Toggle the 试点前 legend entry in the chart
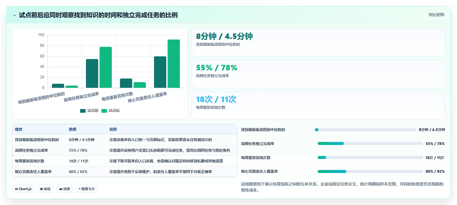Screen dimensions: 457x205 tap(89, 111)
